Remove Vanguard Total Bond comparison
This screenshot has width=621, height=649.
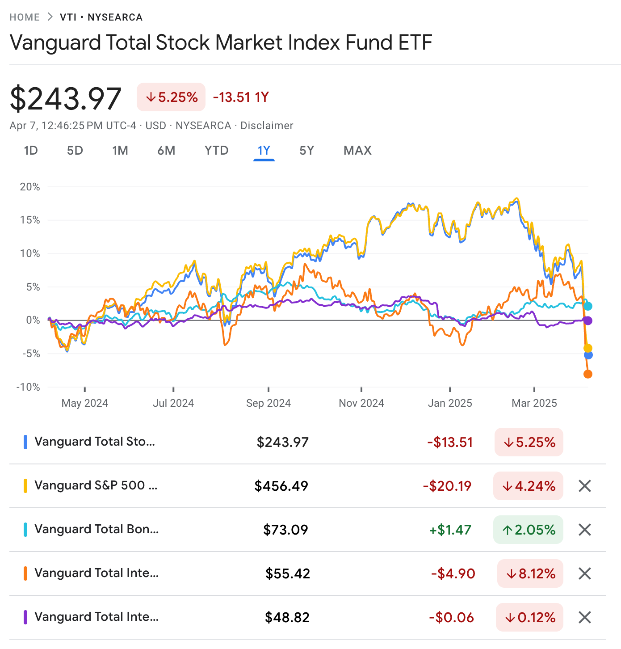pyautogui.click(x=585, y=530)
